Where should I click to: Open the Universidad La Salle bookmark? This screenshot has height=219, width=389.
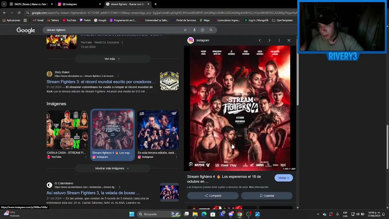pyautogui.click(x=154, y=20)
